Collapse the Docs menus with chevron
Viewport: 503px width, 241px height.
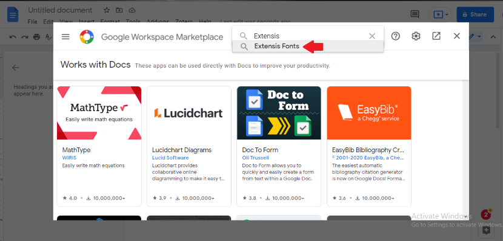(493, 37)
